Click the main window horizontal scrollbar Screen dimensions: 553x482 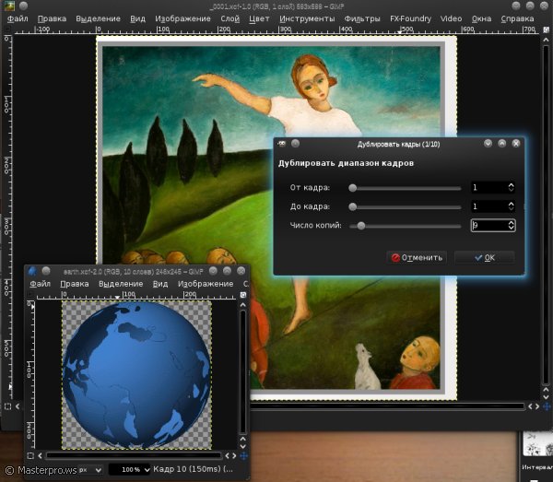click(x=386, y=406)
